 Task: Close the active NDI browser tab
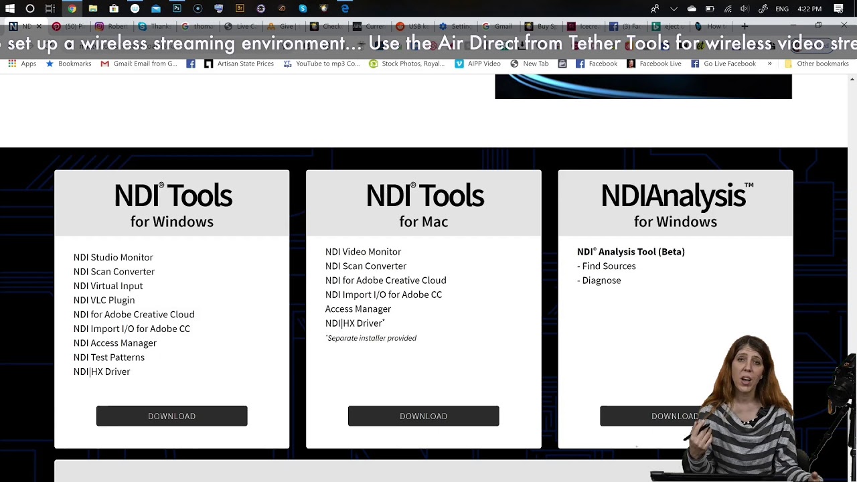click(x=38, y=26)
